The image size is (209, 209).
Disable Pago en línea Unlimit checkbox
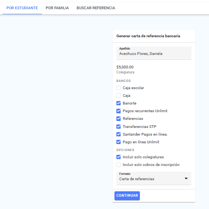118,142
